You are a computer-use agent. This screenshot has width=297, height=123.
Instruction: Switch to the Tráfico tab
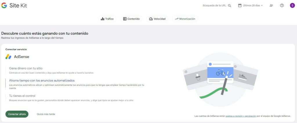[107, 19]
